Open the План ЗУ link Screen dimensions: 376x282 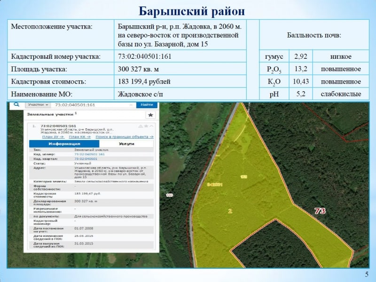53,137
